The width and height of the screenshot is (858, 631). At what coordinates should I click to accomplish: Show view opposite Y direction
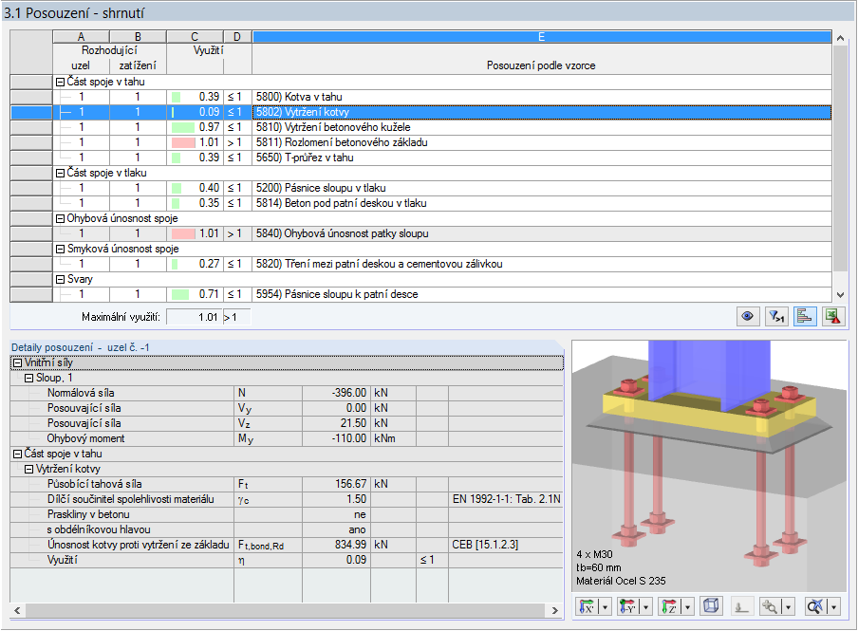[627, 606]
